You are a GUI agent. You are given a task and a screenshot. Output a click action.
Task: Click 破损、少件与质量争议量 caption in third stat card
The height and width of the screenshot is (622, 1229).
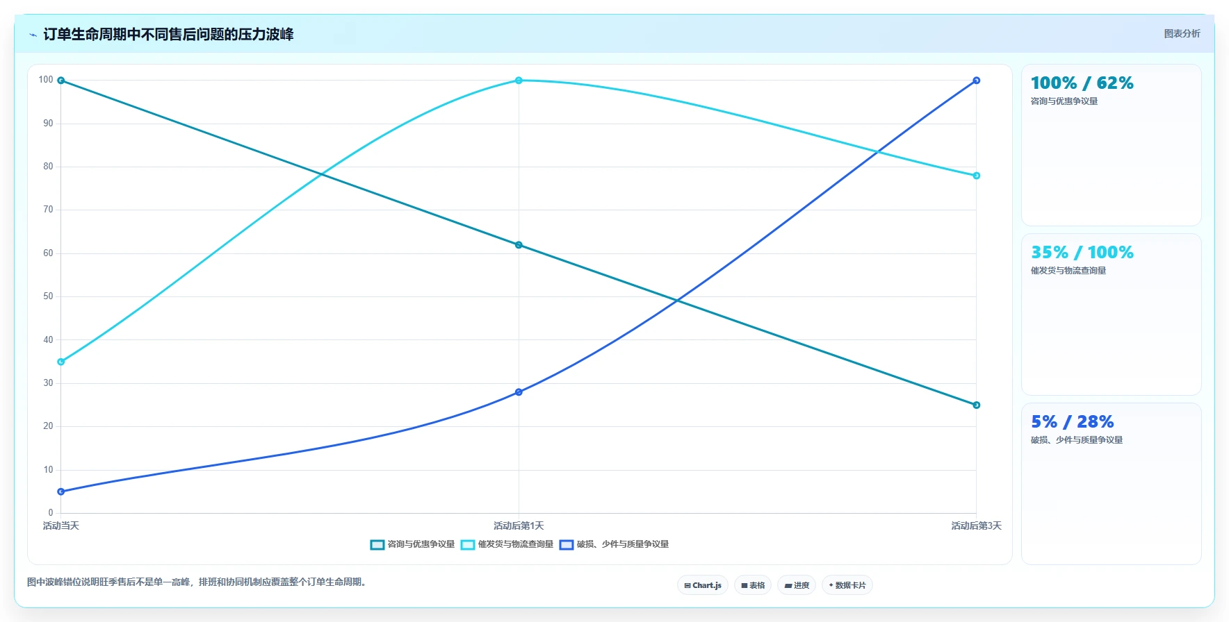tap(1076, 440)
